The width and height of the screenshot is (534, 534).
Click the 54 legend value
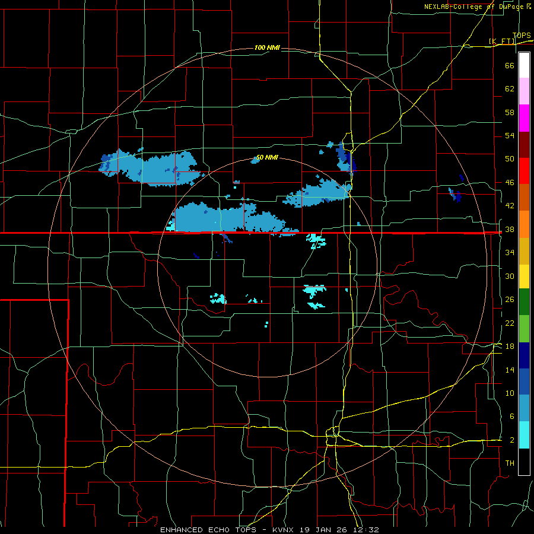tap(510, 135)
